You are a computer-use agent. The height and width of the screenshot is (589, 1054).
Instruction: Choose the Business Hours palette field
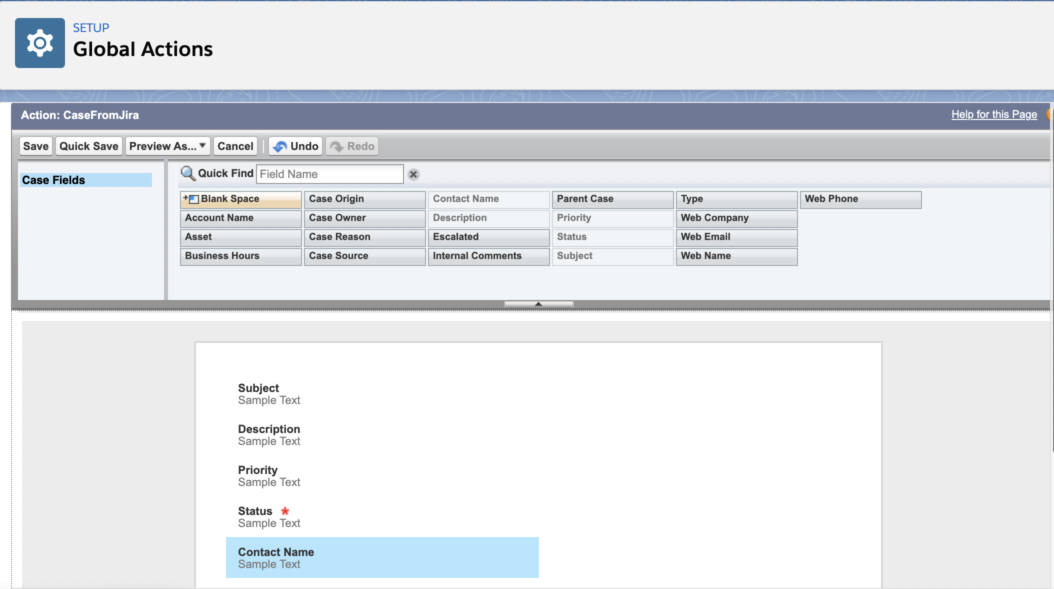coord(240,256)
